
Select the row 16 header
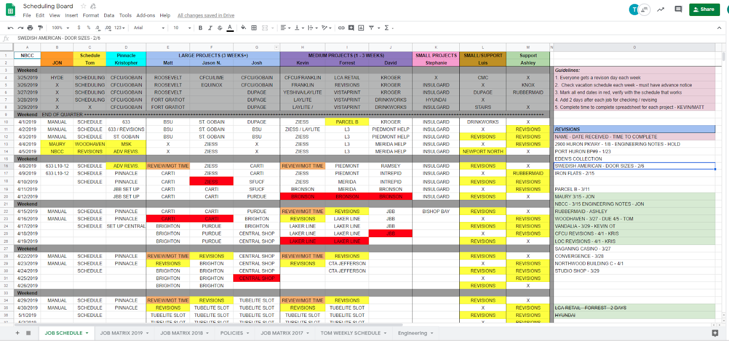pyautogui.click(x=6, y=166)
